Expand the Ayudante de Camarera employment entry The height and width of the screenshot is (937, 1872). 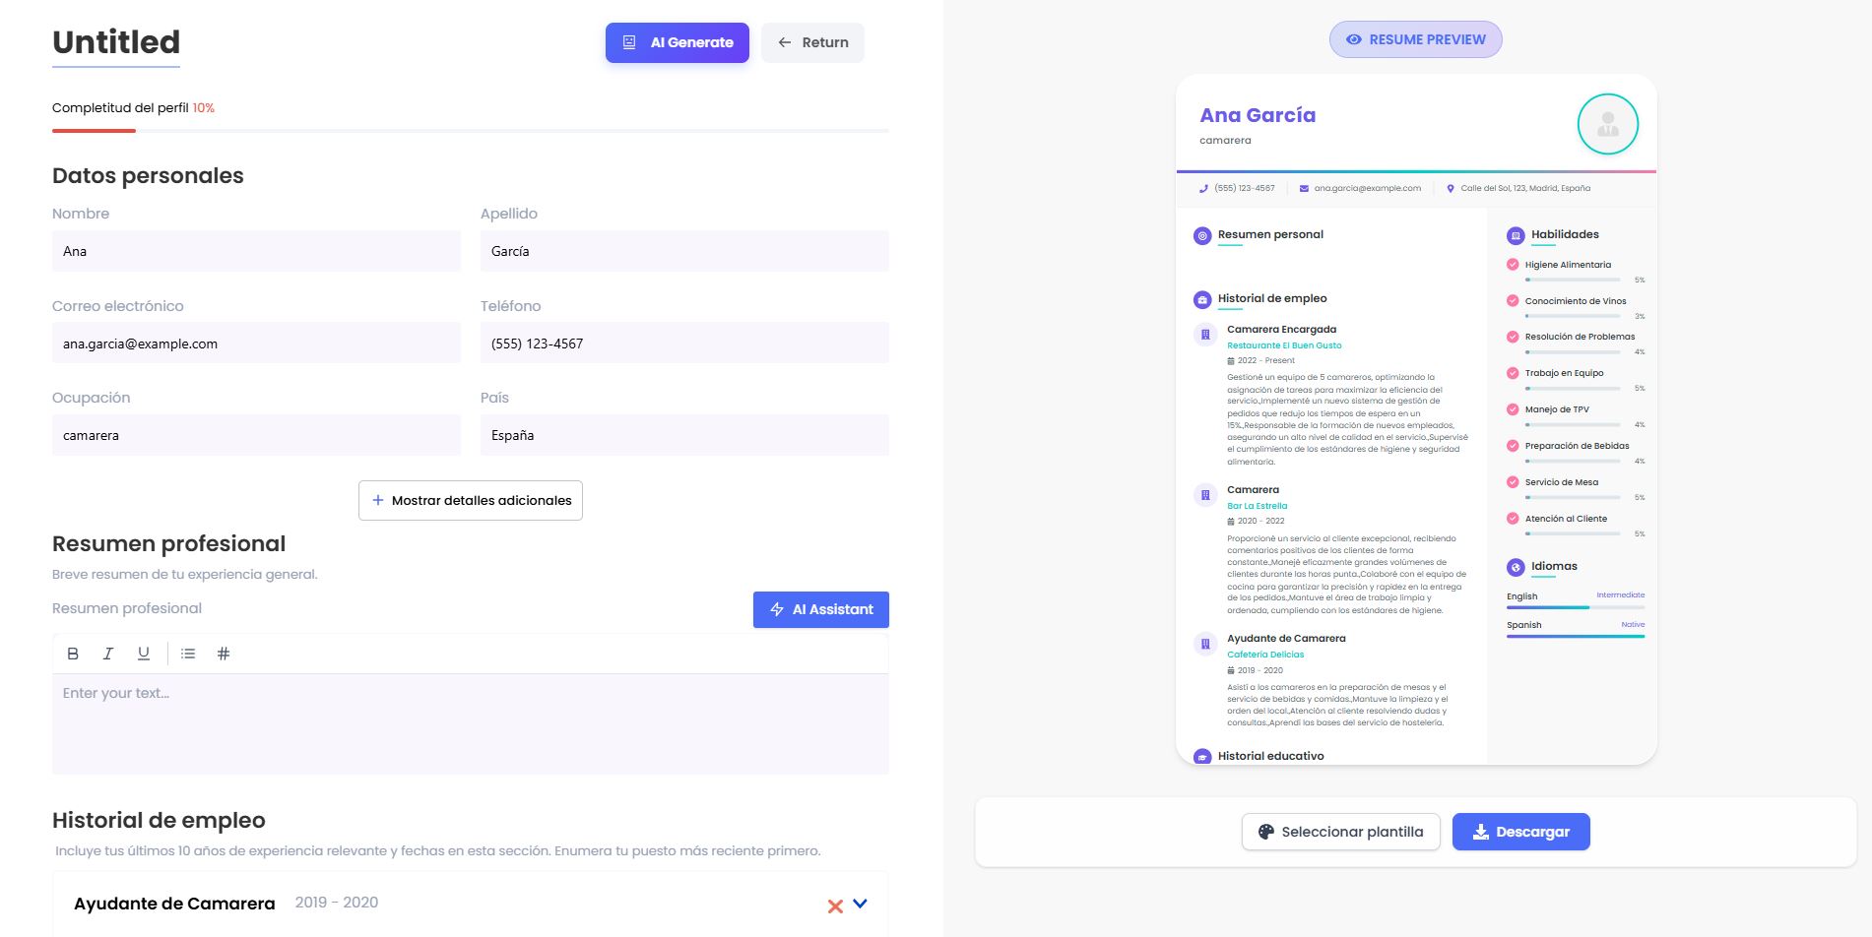pyautogui.click(x=860, y=904)
